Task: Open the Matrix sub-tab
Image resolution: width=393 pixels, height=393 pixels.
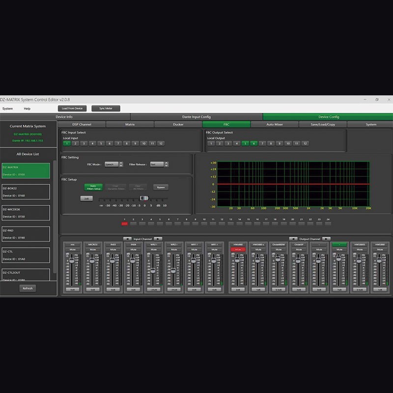Action: click(130, 124)
